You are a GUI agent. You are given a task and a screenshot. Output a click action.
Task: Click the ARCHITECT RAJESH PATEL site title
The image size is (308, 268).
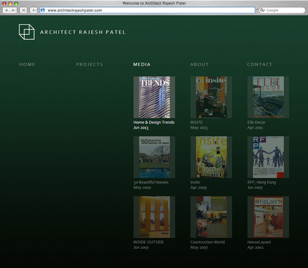pos(83,32)
